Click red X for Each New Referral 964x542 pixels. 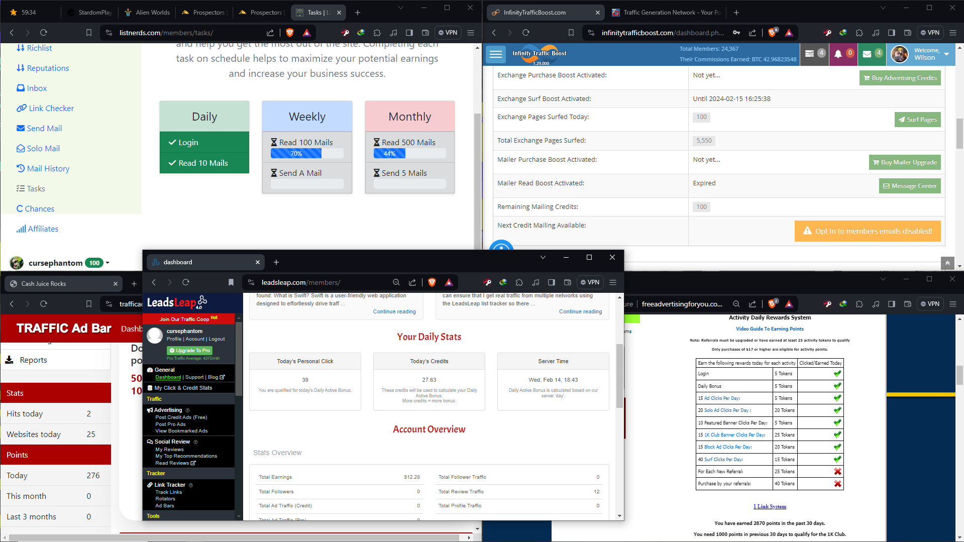[x=837, y=472]
